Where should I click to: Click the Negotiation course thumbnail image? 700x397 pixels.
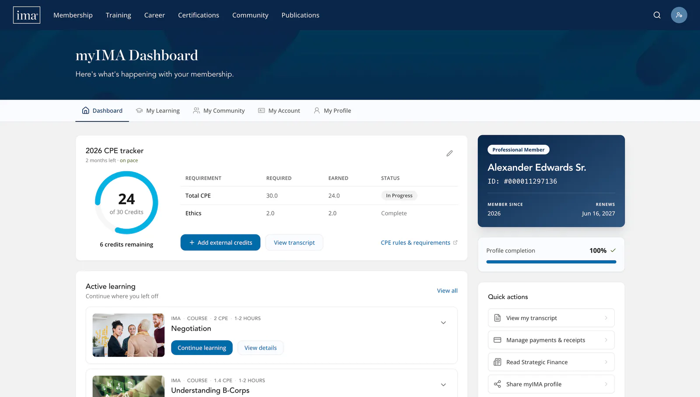(x=129, y=335)
